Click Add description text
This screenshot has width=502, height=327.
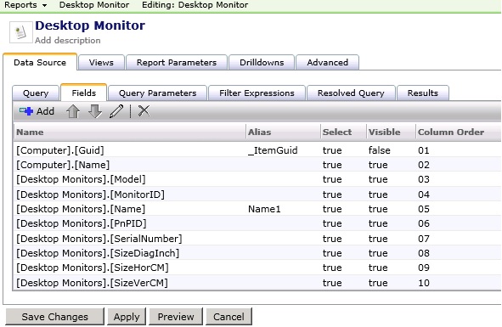[68, 41]
